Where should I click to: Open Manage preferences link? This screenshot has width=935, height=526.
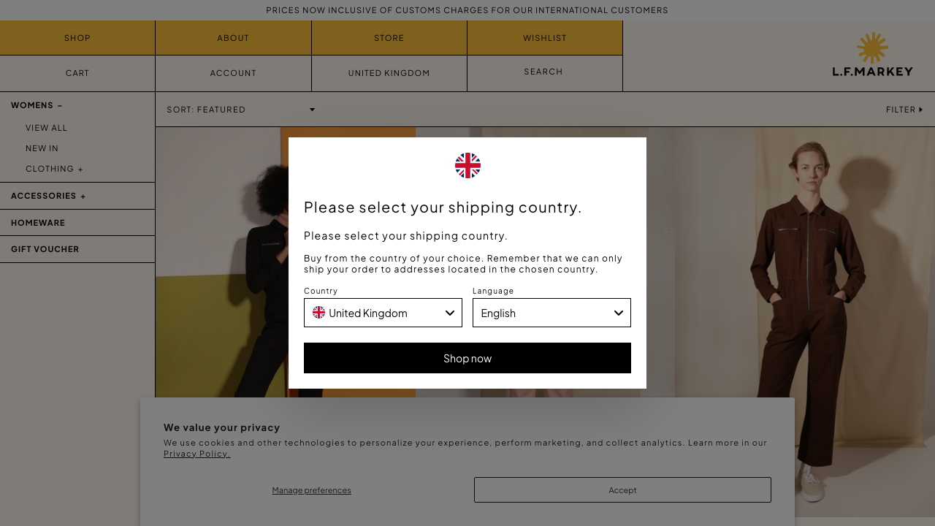click(312, 490)
